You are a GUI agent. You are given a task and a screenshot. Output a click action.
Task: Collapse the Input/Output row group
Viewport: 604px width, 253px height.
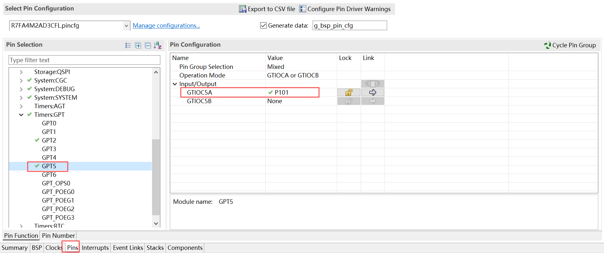coord(175,84)
